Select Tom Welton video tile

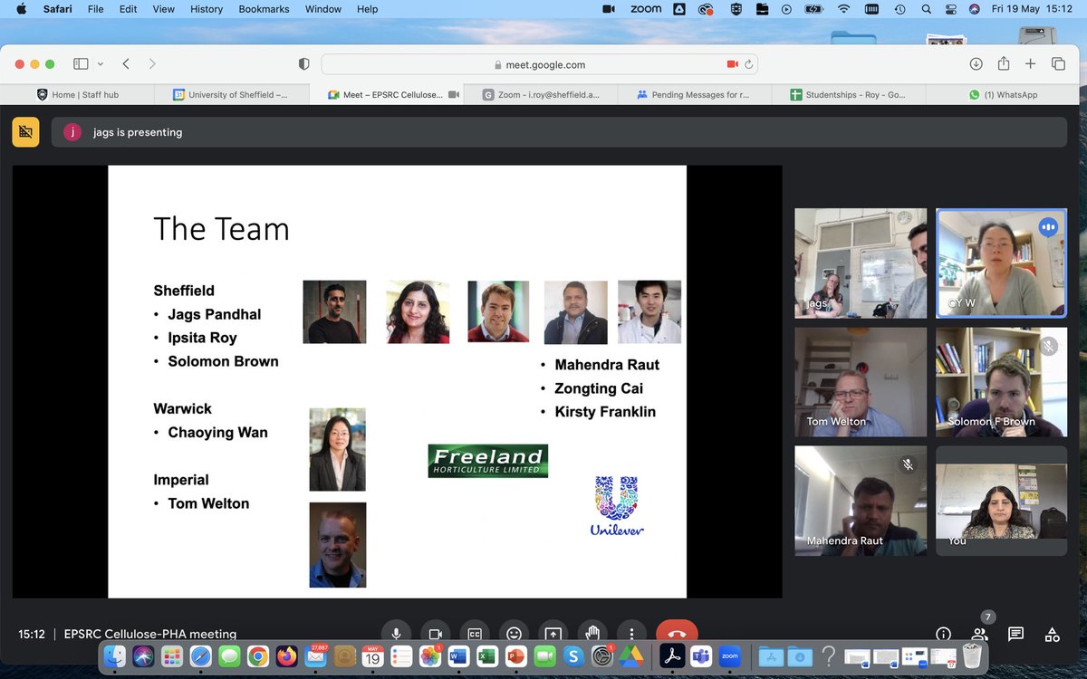tap(861, 382)
